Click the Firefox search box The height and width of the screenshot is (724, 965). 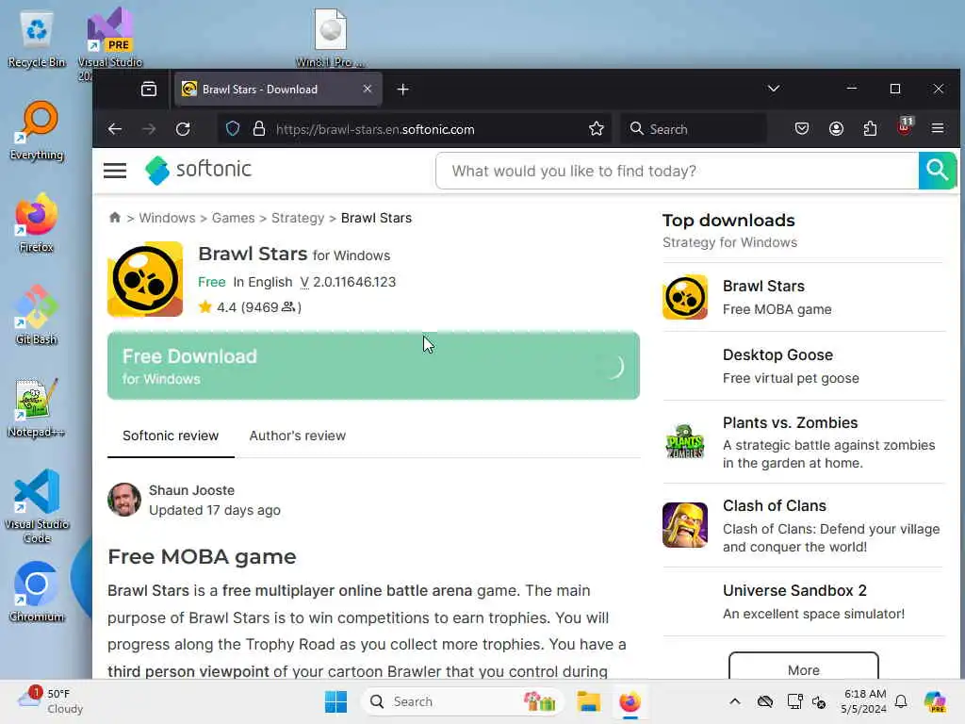pyautogui.click(x=694, y=128)
